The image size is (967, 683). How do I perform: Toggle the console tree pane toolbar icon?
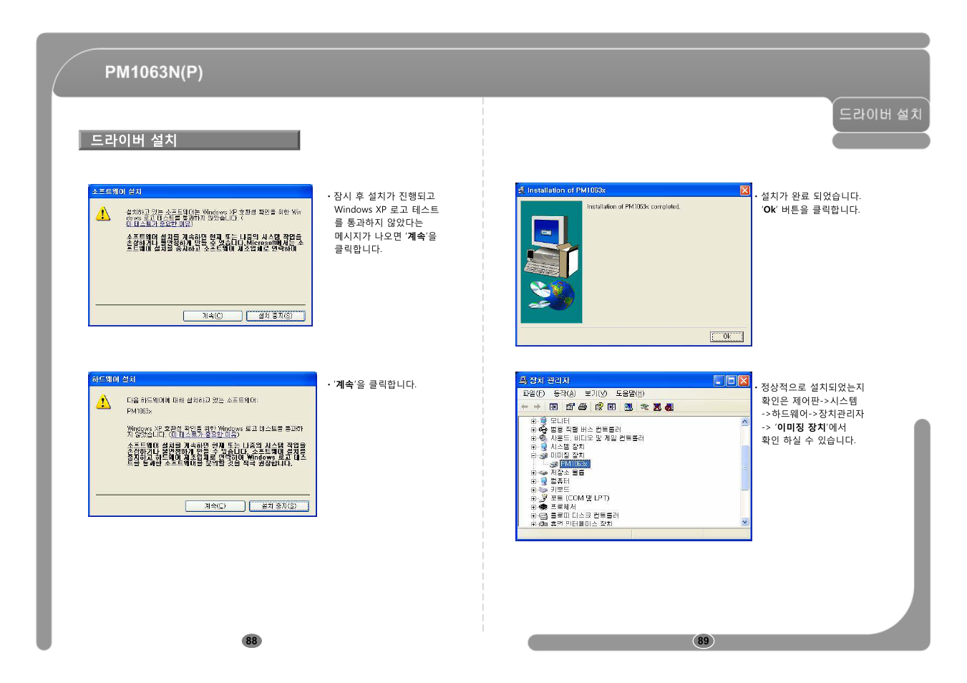(x=553, y=407)
